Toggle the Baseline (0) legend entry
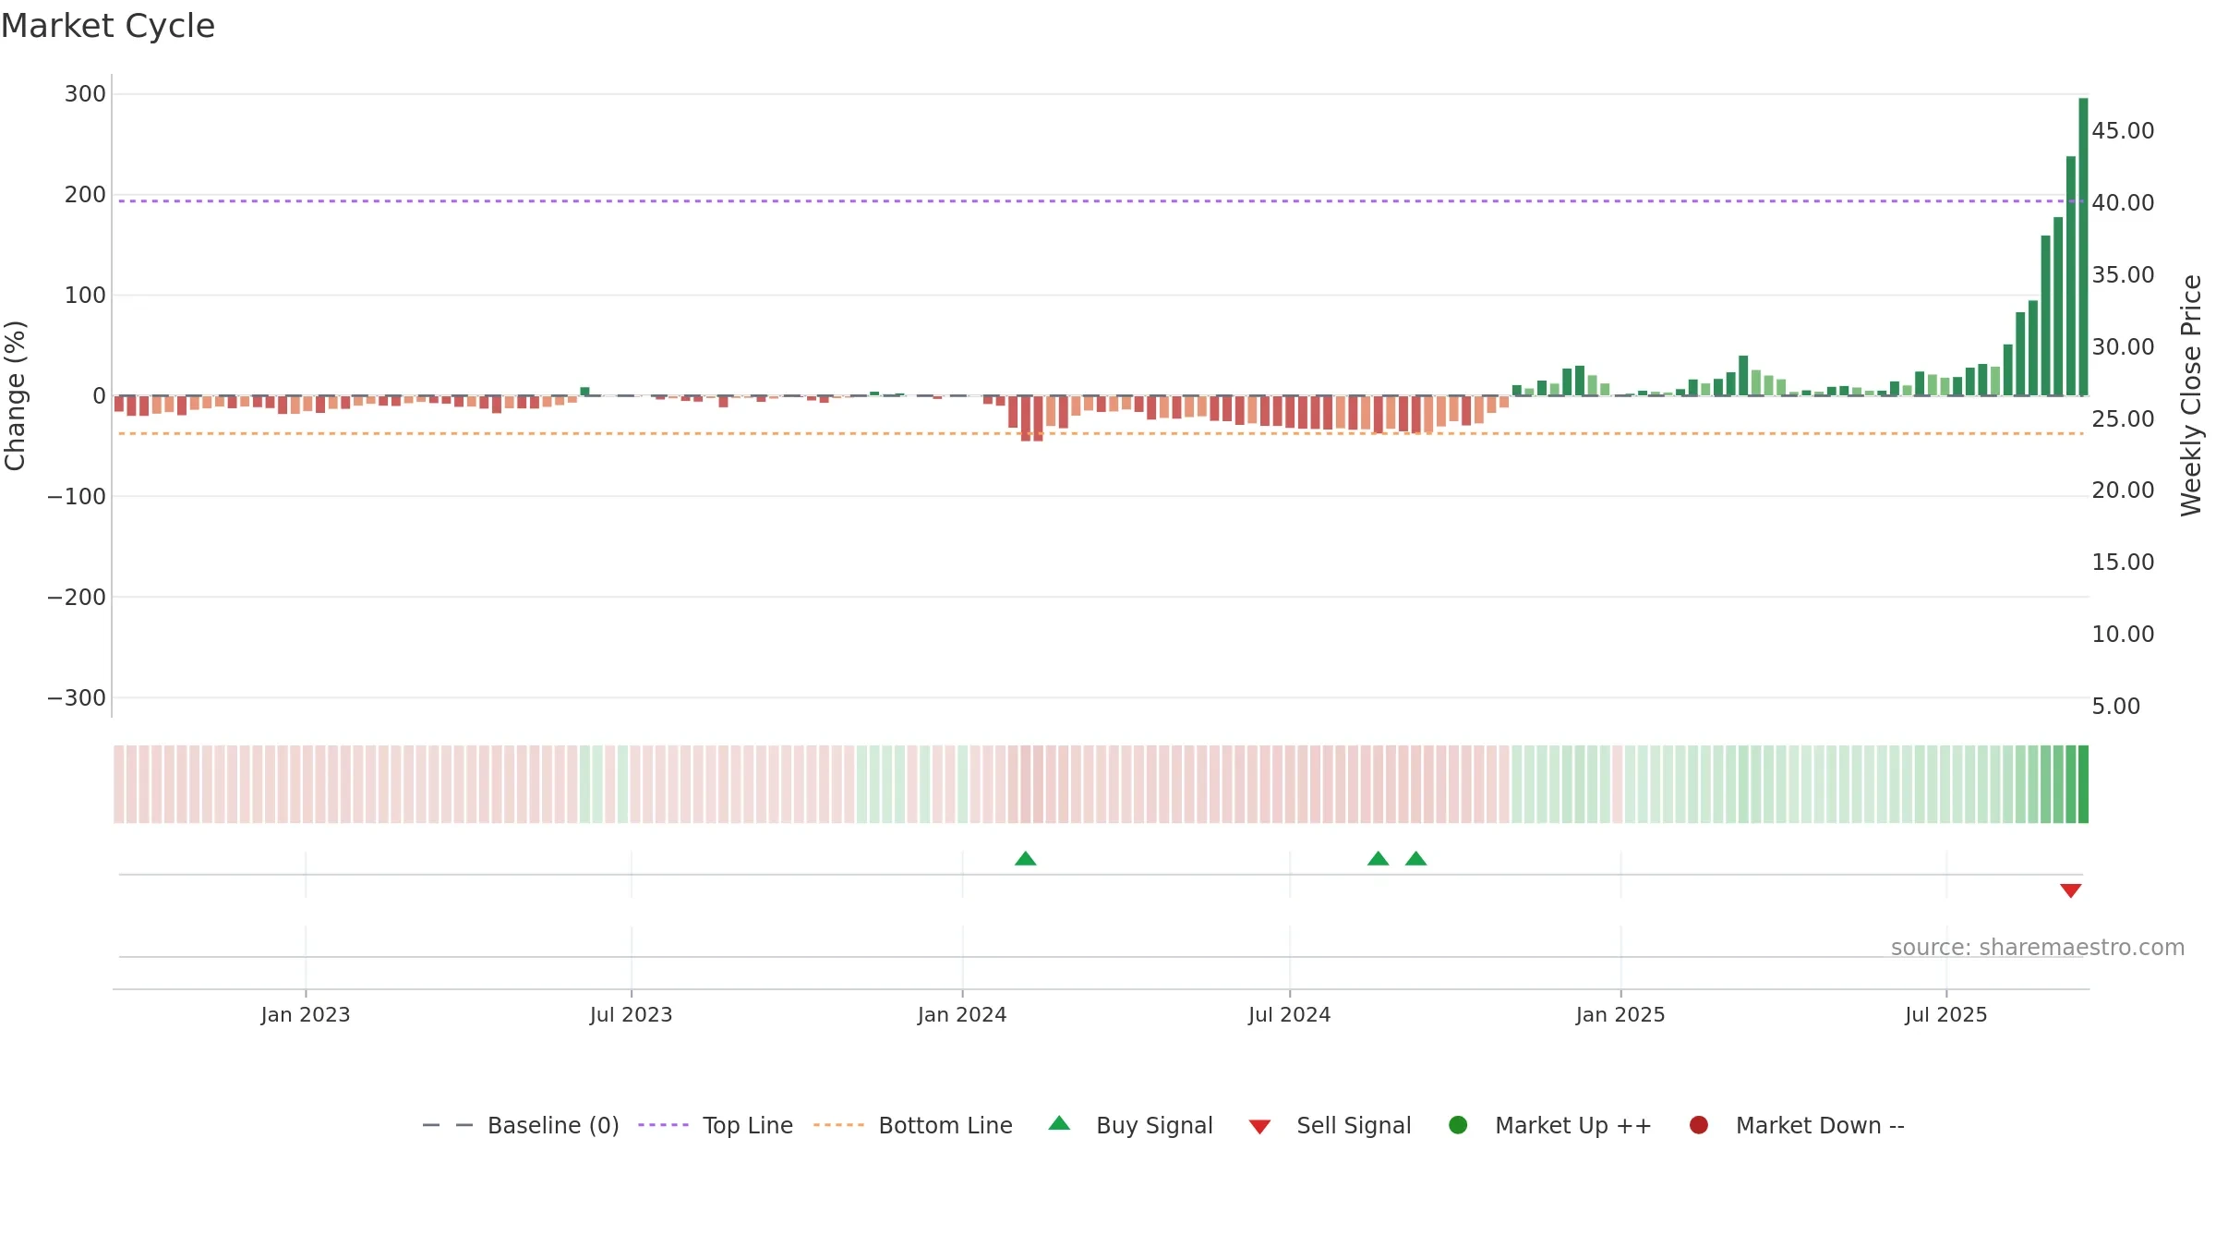This screenshot has height=1247, width=2216. click(520, 1125)
